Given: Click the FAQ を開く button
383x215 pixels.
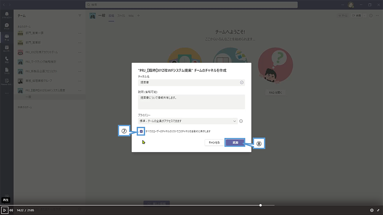Looking at the screenshot, I should 275,92.
